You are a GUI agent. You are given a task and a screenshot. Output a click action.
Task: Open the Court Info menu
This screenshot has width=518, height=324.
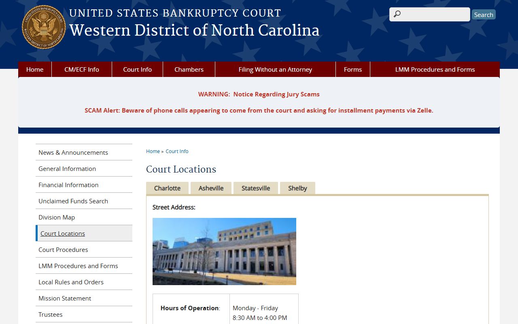[x=138, y=69]
